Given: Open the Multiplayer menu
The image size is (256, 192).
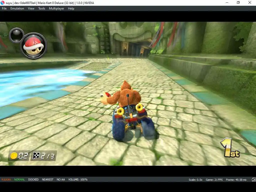Looking at the screenshot, I should (56, 8).
